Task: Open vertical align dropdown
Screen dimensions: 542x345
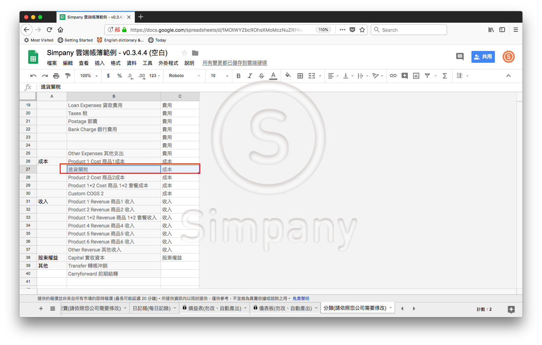Action: pos(348,76)
